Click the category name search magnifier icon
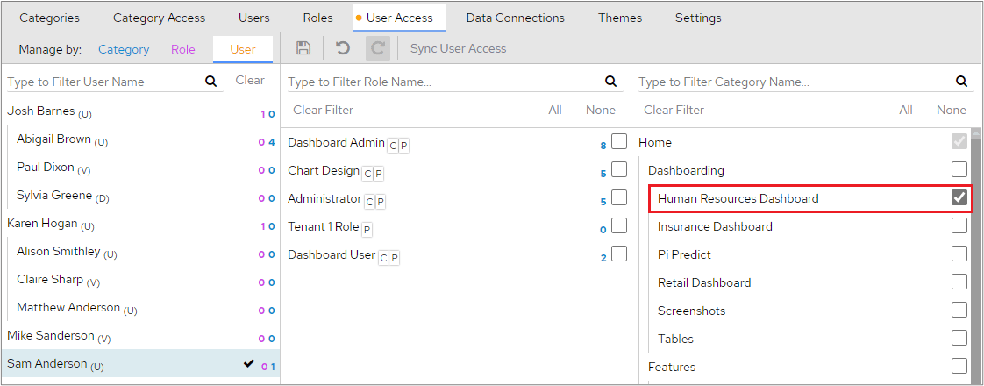Image resolution: width=984 pixels, height=386 pixels. click(961, 81)
